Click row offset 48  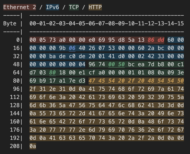pyautogui.click(x=16, y=64)
